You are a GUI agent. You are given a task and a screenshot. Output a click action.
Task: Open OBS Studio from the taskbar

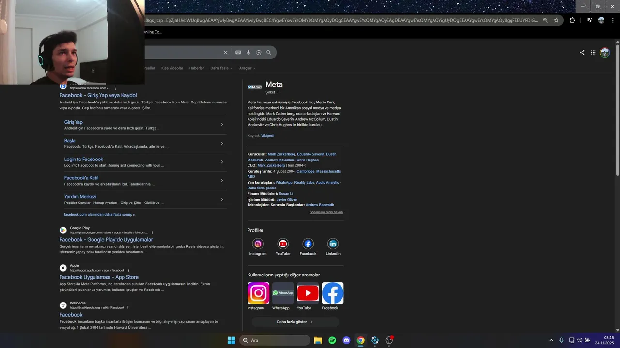coord(389,340)
